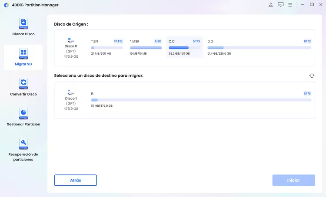Screen dimensions: 326x197
Task: Click the NTFS tag on E: partition
Action: [x=307, y=93]
